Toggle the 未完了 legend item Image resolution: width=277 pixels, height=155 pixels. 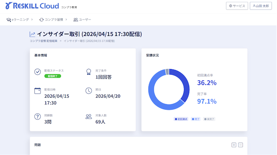[x=209, y=119]
